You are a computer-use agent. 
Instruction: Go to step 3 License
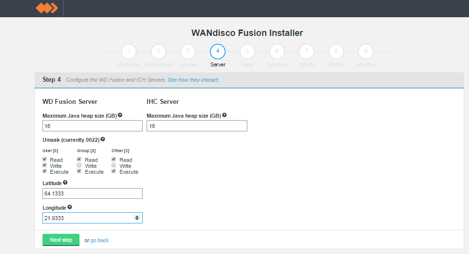(x=188, y=51)
